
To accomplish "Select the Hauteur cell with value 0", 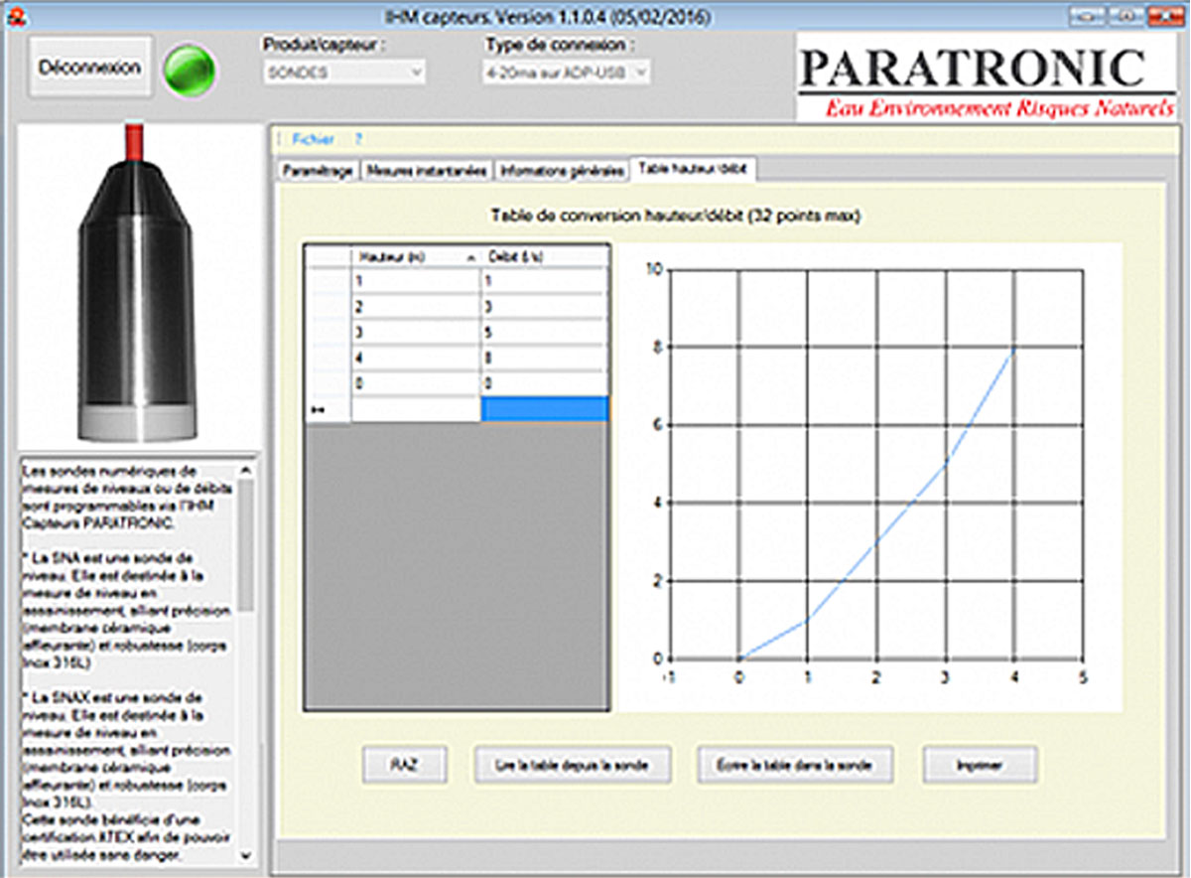I will (x=416, y=383).
